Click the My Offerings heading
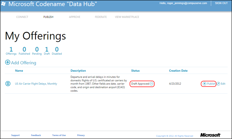232x139 pixels. coord(35,36)
